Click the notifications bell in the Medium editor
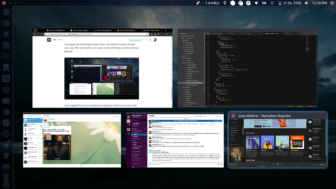 click(x=150, y=40)
